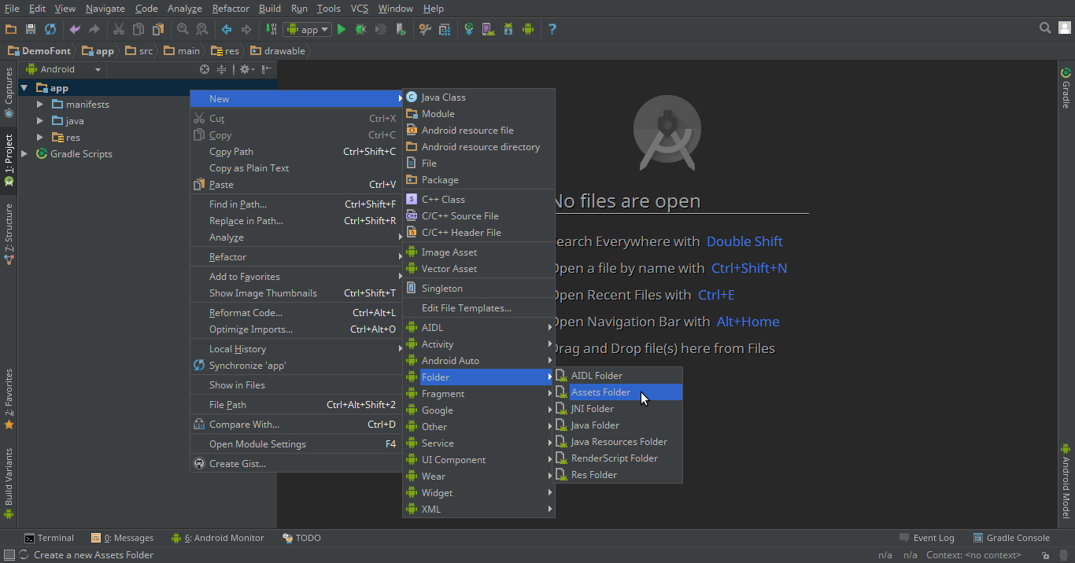Viewport: 1075px width, 563px height.
Task: Click Create Gist menu entry
Action: click(296, 464)
